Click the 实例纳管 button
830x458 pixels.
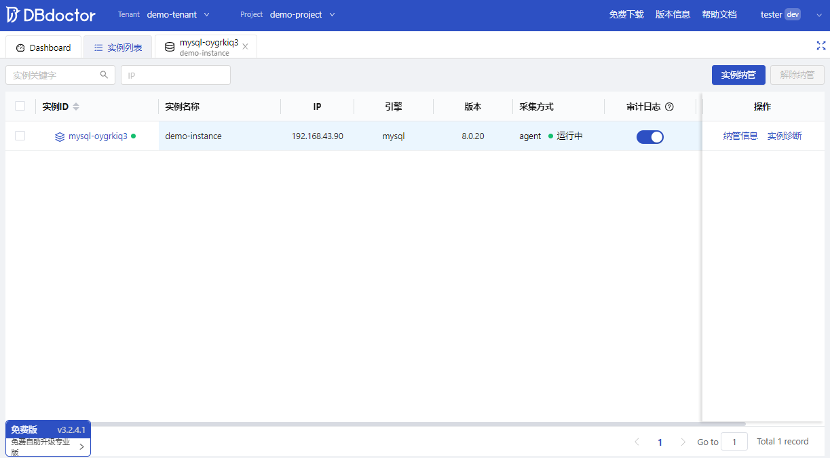[x=738, y=75]
